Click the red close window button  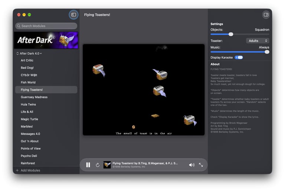tap(19, 15)
